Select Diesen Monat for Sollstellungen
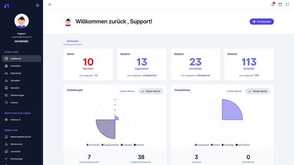The height and width of the screenshot is (165, 294). click(x=151, y=91)
